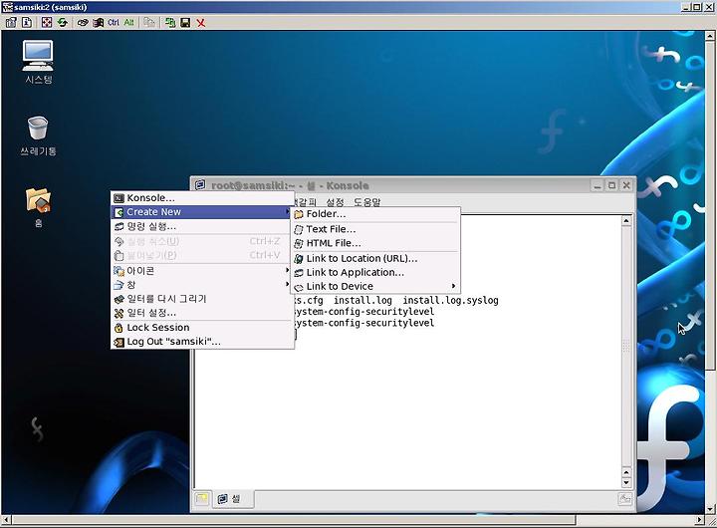Open the 시스템 computer desktop icon
717x528 pixels.
point(38,62)
